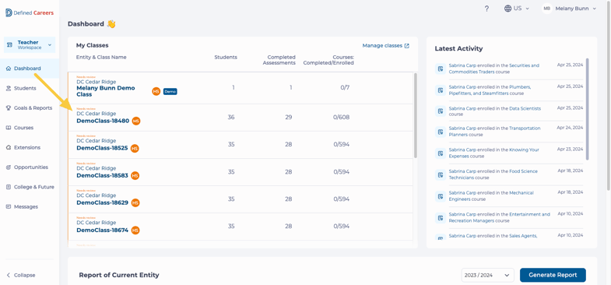Image resolution: width=611 pixels, height=285 pixels.
Task: Click the HS badge on Melany Bunn Demo Class
Action: tap(156, 91)
